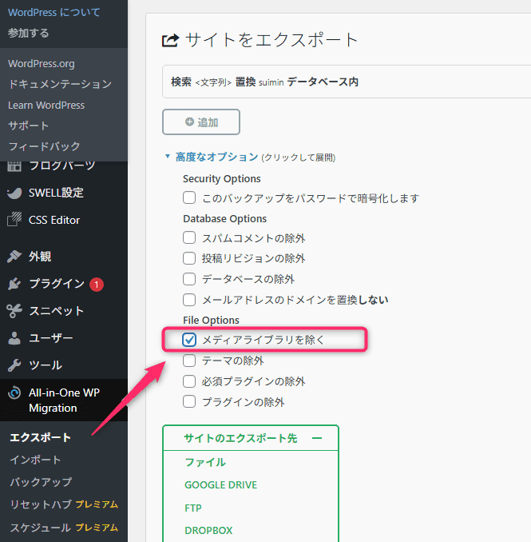Open CSS Editor menu item

pyautogui.click(x=54, y=220)
